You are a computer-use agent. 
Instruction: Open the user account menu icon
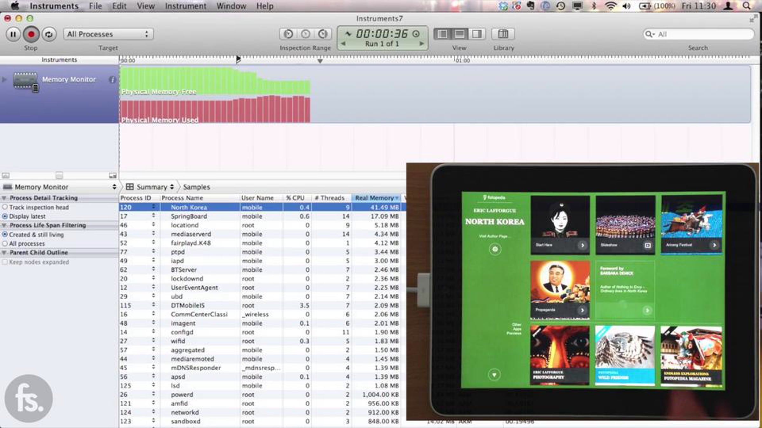point(728,6)
